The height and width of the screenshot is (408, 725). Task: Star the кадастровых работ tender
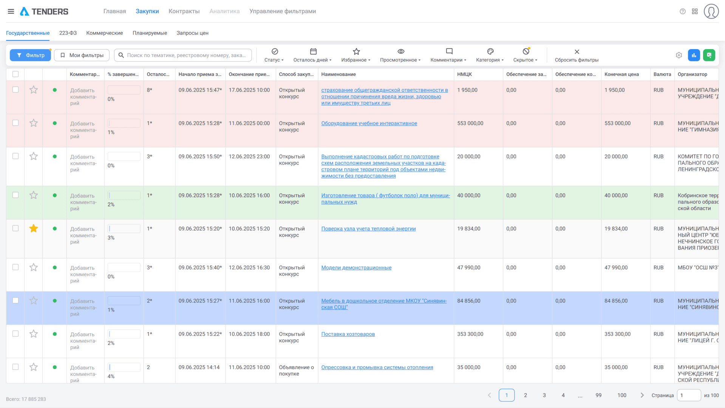[34, 157]
